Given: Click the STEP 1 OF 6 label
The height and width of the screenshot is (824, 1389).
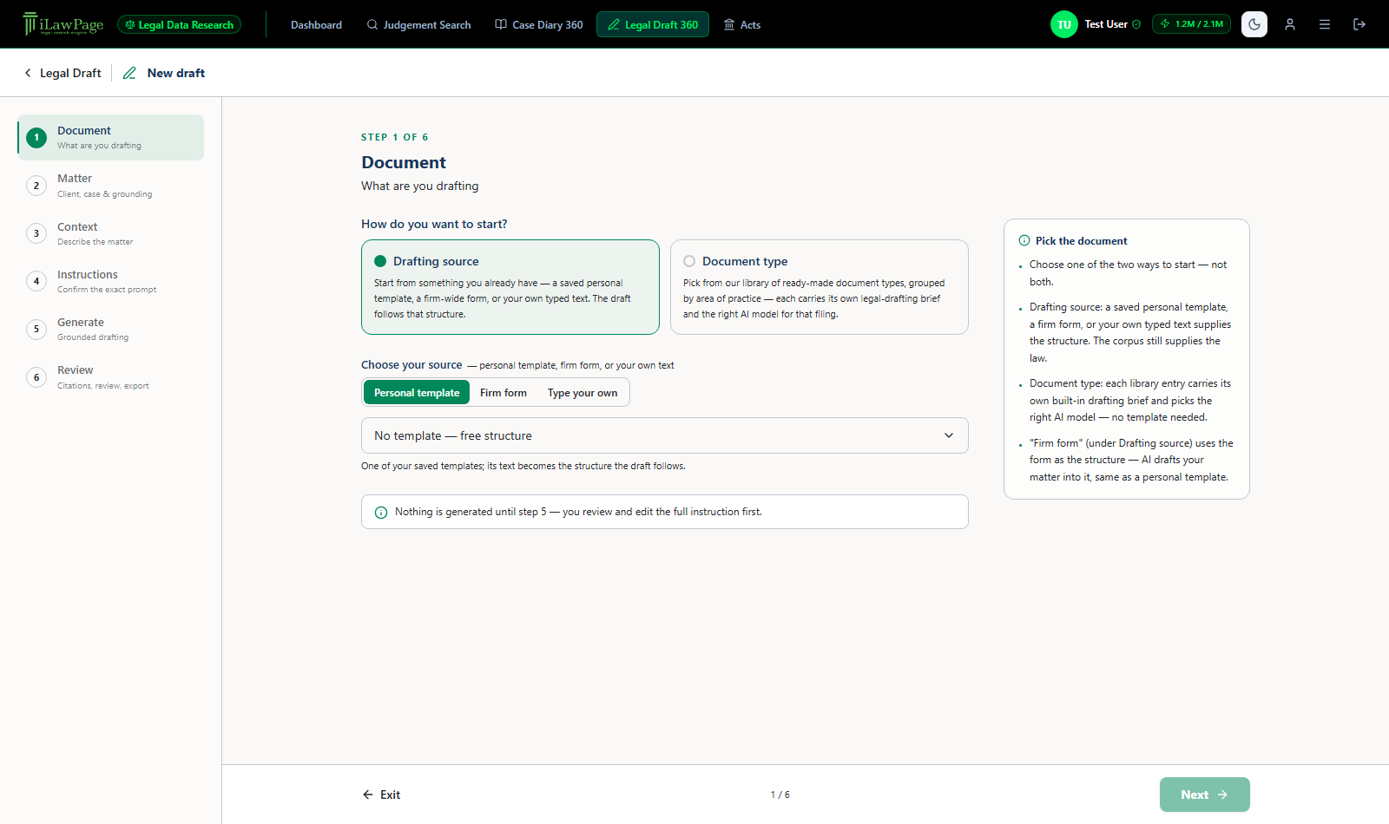Looking at the screenshot, I should pos(395,137).
